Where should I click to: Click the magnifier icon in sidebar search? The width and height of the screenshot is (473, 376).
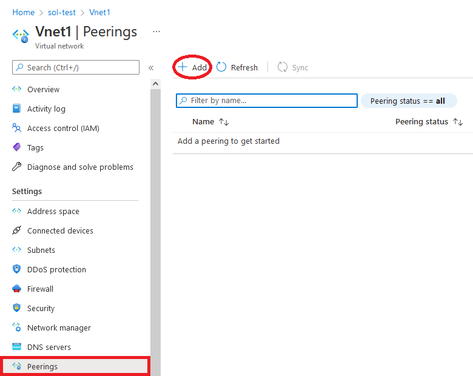pos(19,67)
